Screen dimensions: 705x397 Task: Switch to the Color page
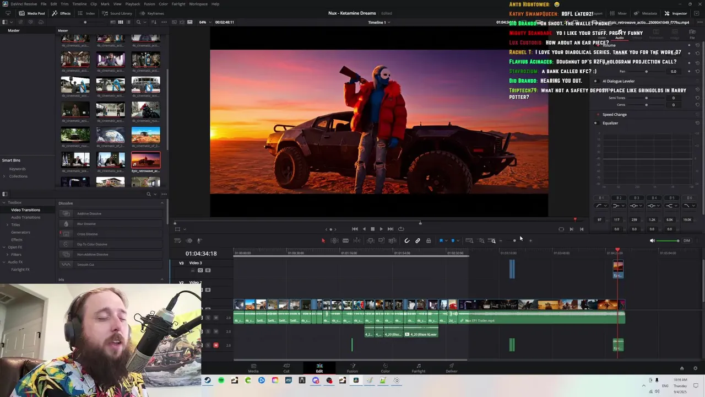(385, 368)
